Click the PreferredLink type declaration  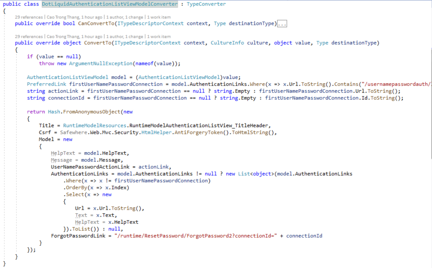coord(46,84)
